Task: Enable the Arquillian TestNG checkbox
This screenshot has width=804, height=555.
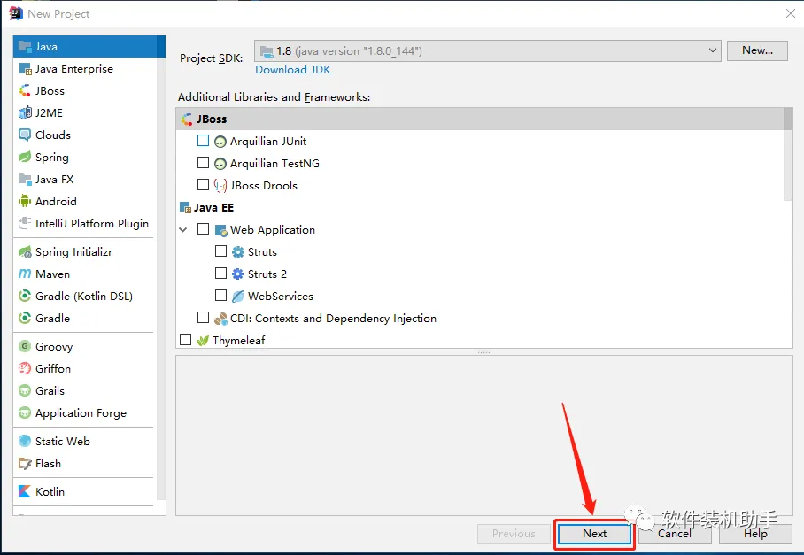Action: click(x=203, y=163)
